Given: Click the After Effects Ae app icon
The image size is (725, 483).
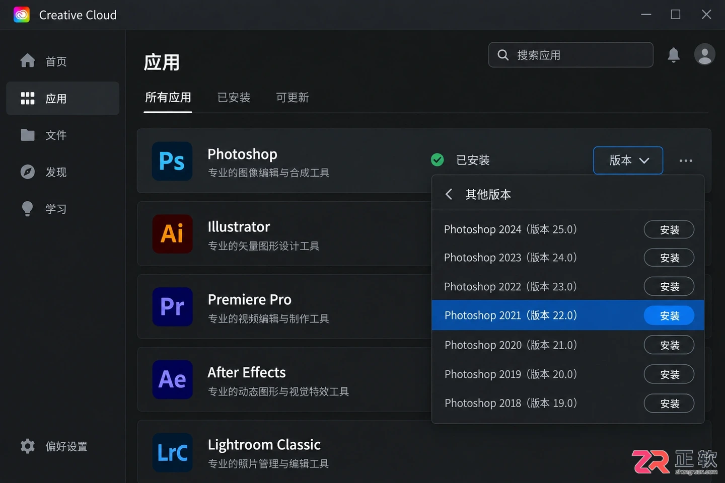Looking at the screenshot, I should [x=172, y=379].
